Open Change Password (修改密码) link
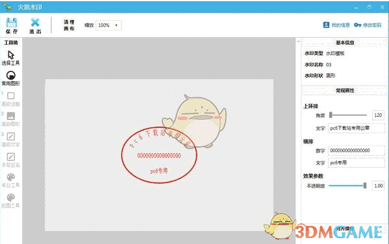The width and height of the screenshot is (389, 244). 368,25
